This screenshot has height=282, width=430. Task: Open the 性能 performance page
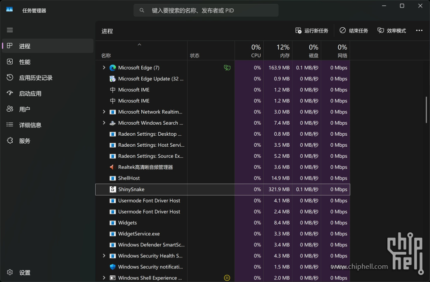pos(25,62)
